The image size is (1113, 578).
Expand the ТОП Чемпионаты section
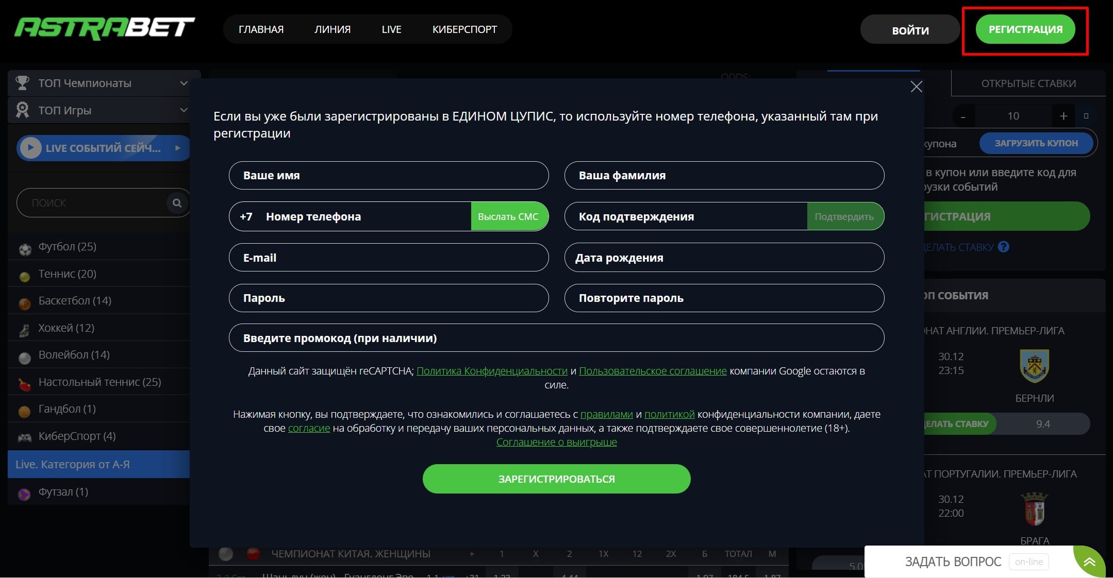184,83
